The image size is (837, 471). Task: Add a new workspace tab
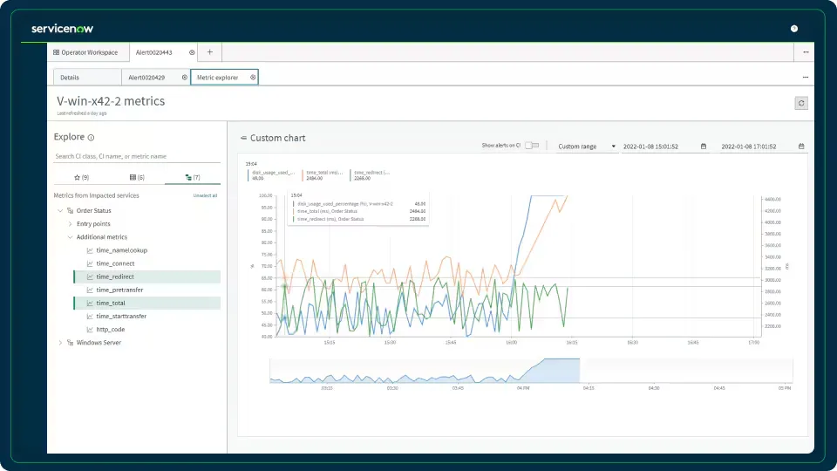210,52
